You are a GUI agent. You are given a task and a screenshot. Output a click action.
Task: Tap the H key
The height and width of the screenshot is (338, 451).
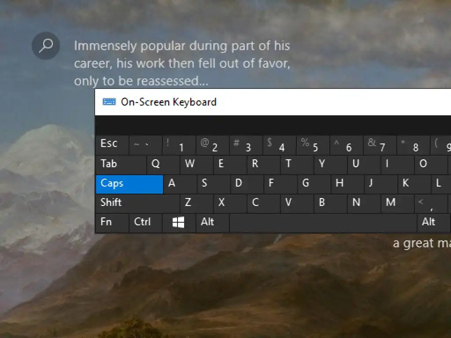point(347,184)
